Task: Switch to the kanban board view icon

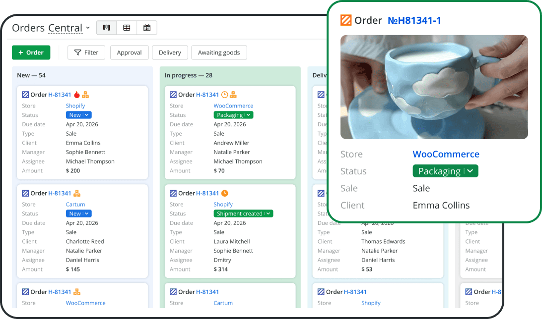Action: pos(106,28)
